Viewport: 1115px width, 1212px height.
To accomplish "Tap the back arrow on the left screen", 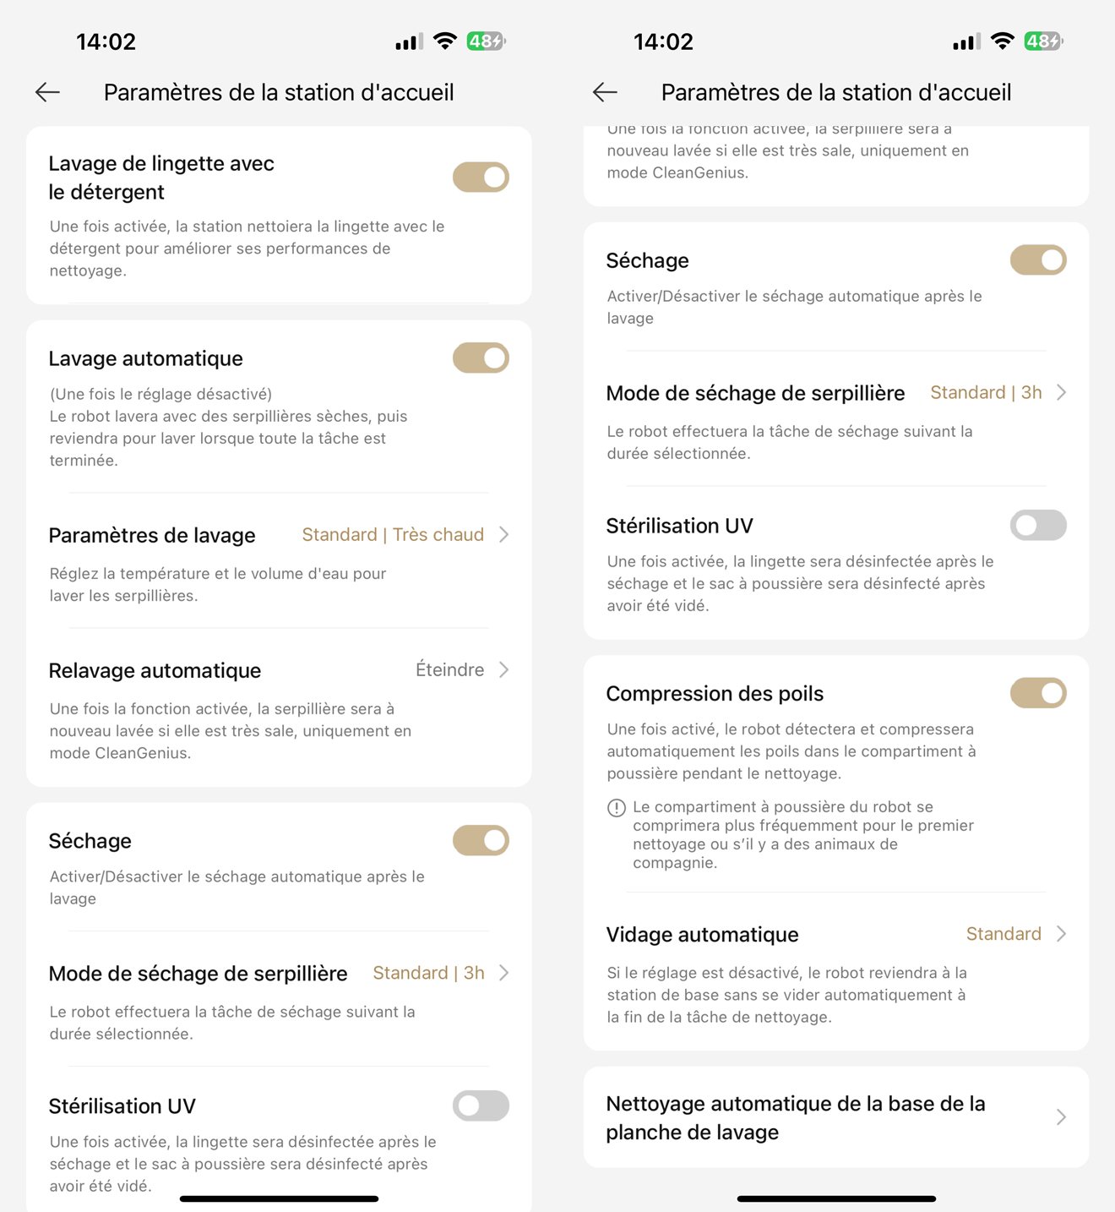I will coord(47,92).
